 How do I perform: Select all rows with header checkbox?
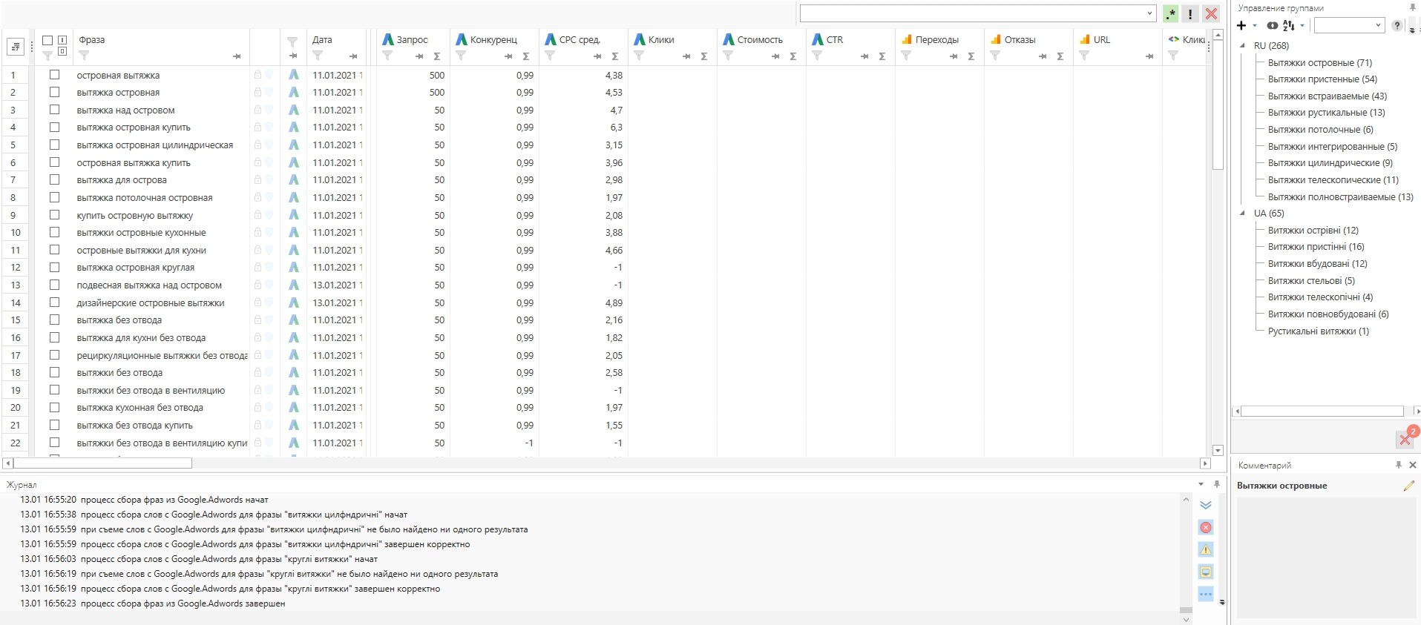(x=47, y=41)
